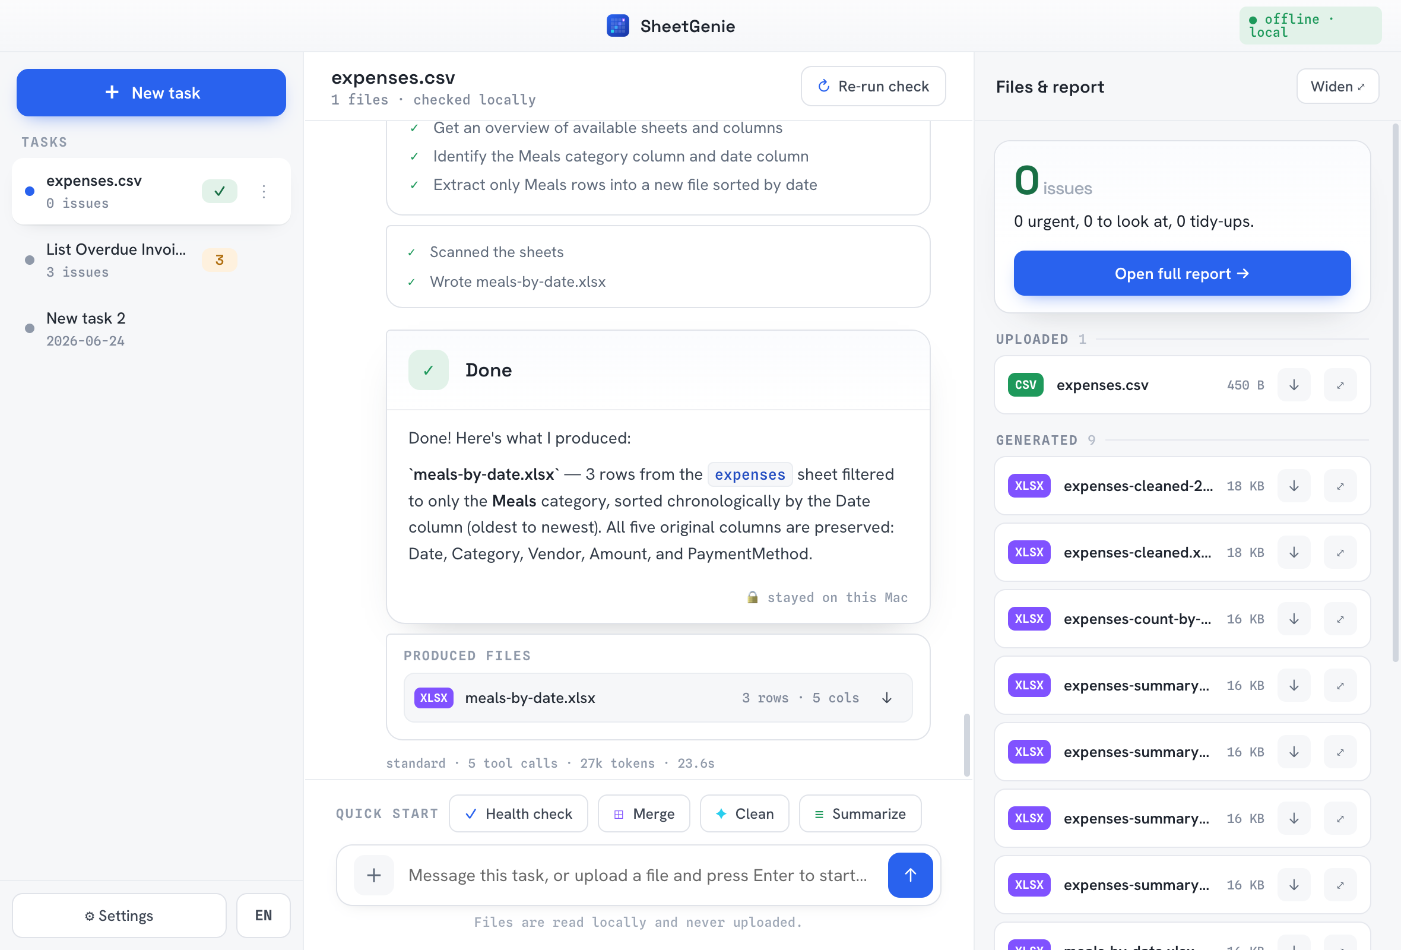
Task: Download the expenses-count-by generated file
Action: [x=1294, y=619]
